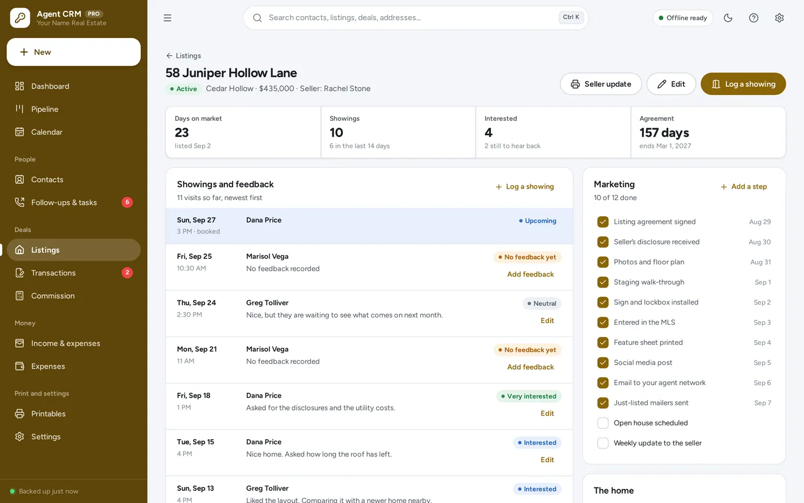Click the Neutral feedback tag
This screenshot has height=503, width=804.
point(542,304)
